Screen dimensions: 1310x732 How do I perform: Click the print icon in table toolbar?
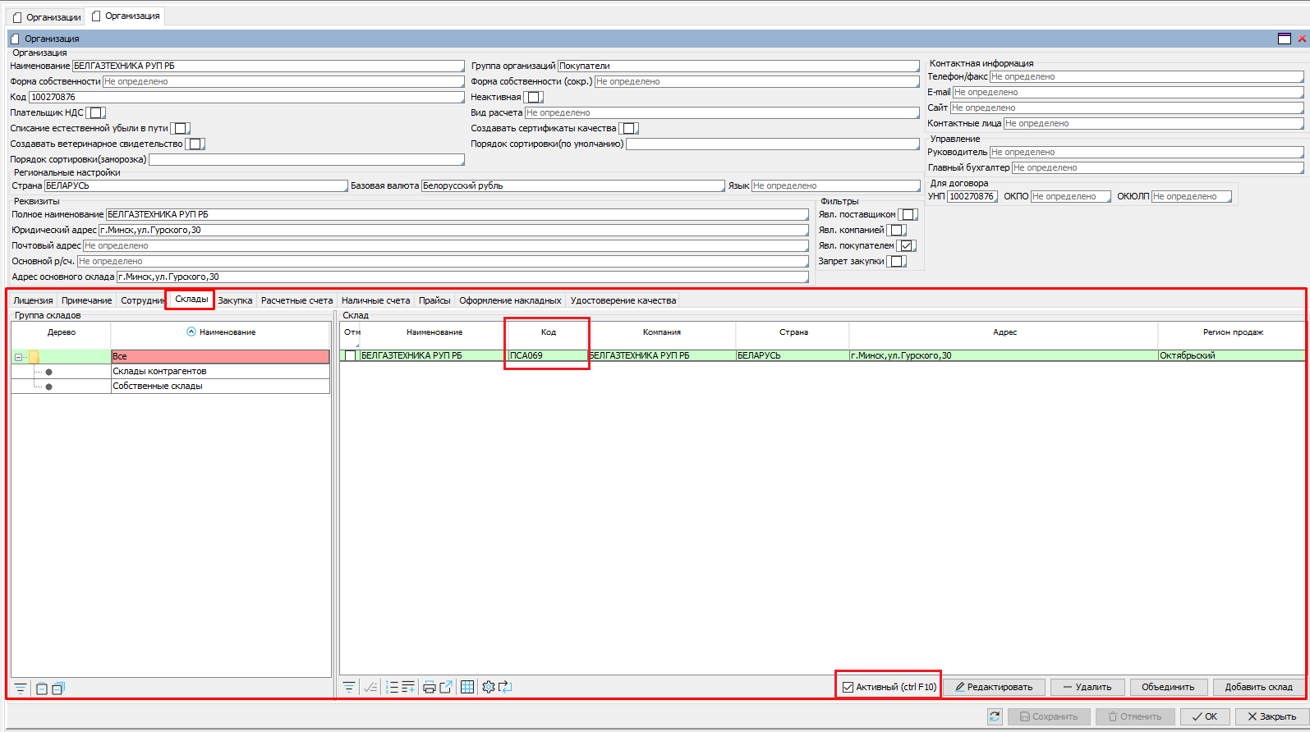click(x=429, y=687)
